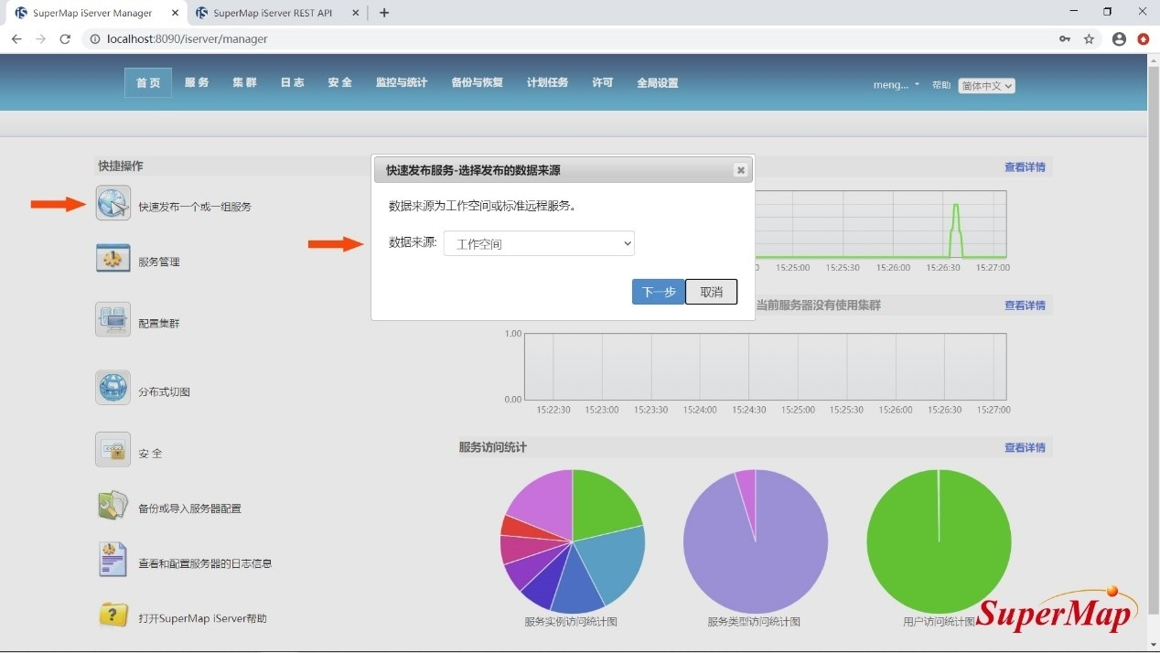Click the 取消 button
The width and height of the screenshot is (1160, 653).
coord(712,292)
